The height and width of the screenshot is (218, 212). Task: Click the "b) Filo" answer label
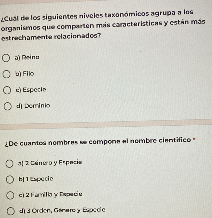24,74
